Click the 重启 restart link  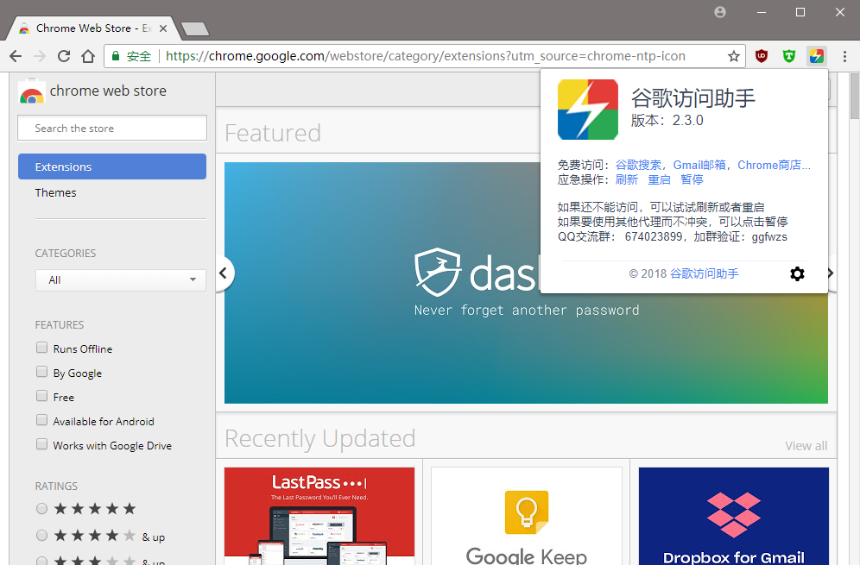coord(660,179)
